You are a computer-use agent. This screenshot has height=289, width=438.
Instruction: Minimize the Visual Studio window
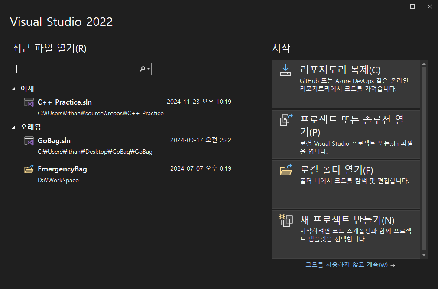click(395, 6)
